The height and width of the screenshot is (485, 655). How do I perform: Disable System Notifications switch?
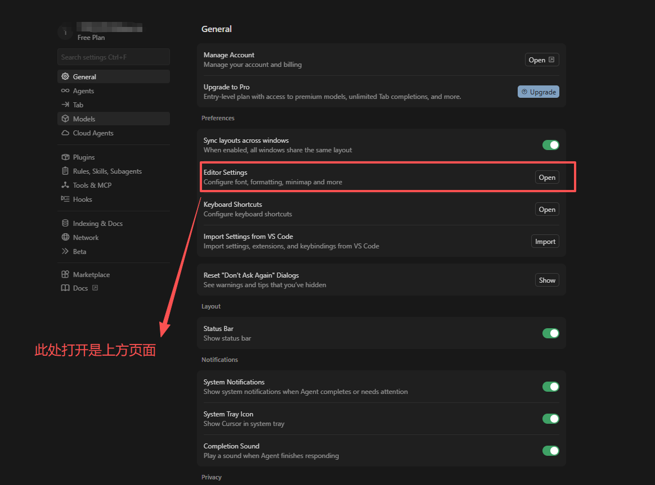point(550,387)
